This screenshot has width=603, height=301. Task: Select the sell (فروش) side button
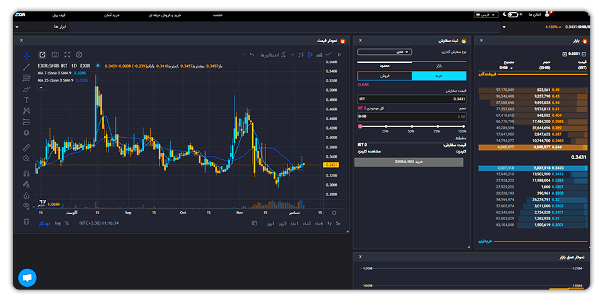385,76
